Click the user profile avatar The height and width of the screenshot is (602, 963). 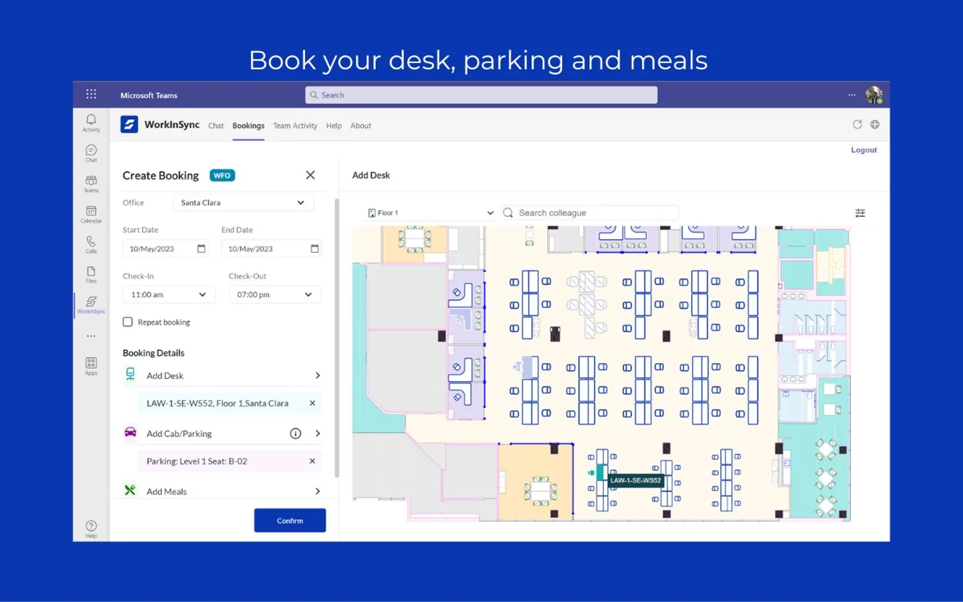tap(874, 95)
